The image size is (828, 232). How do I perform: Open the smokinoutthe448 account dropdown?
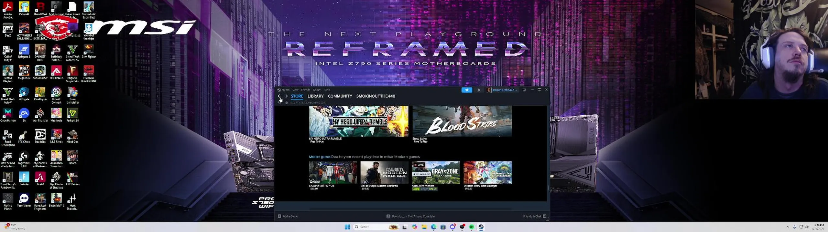[x=502, y=90]
